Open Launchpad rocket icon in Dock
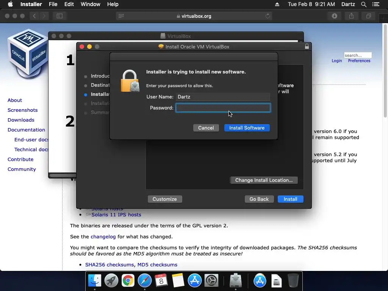Screen dimensions: 388x291 tap(111, 281)
